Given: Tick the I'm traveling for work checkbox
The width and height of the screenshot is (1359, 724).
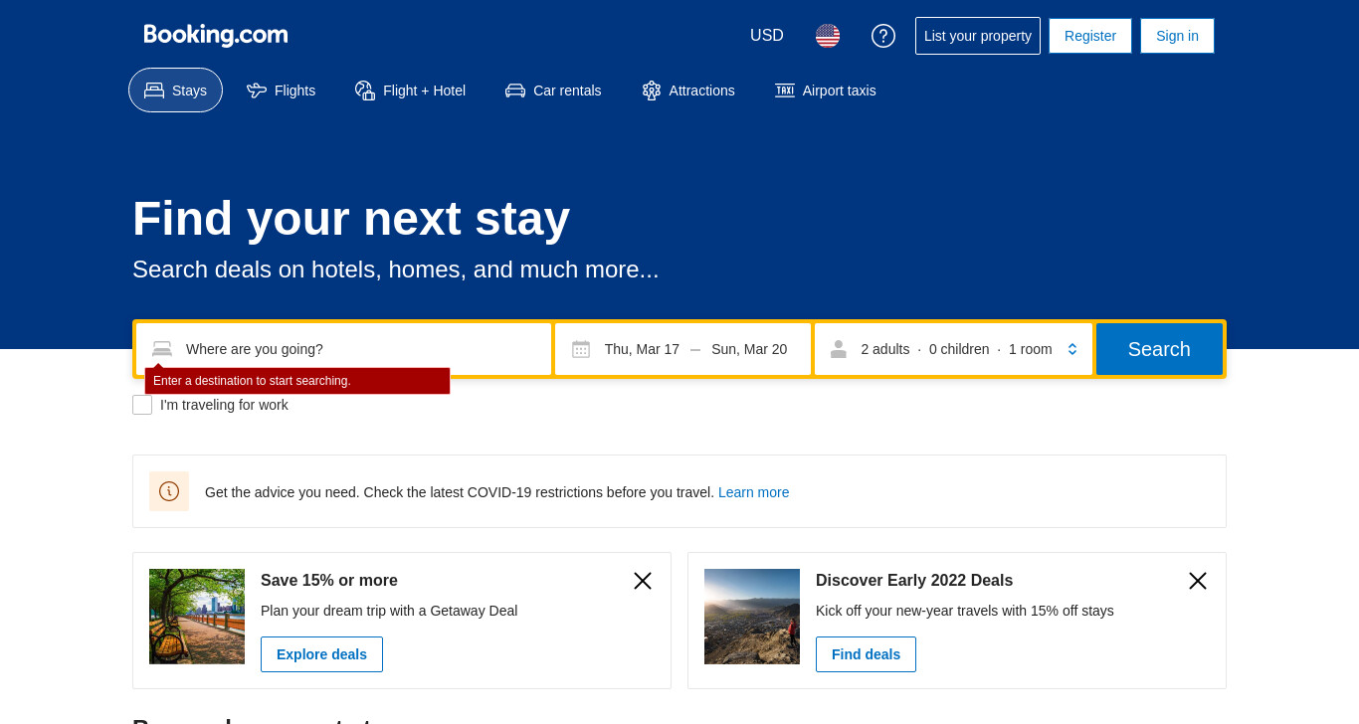Looking at the screenshot, I should pyautogui.click(x=142, y=405).
